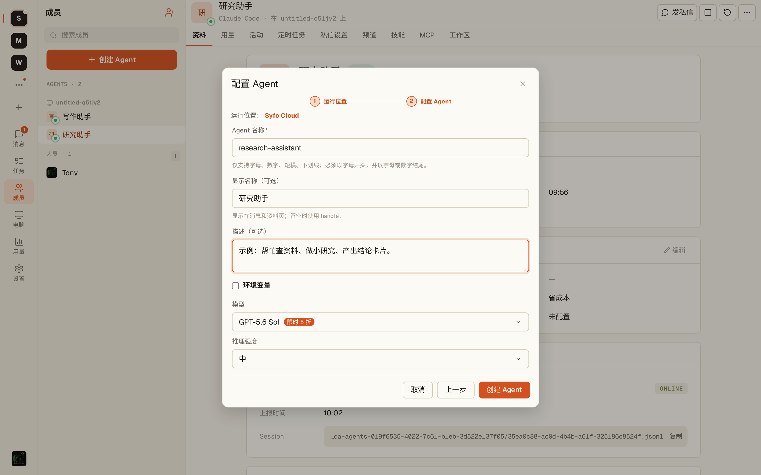Click the 取消 button
761x475 pixels.
pos(417,390)
